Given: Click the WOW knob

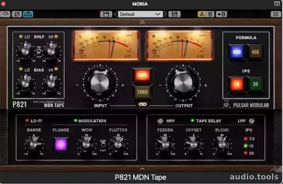Looking at the screenshot, I should [86, 144].
